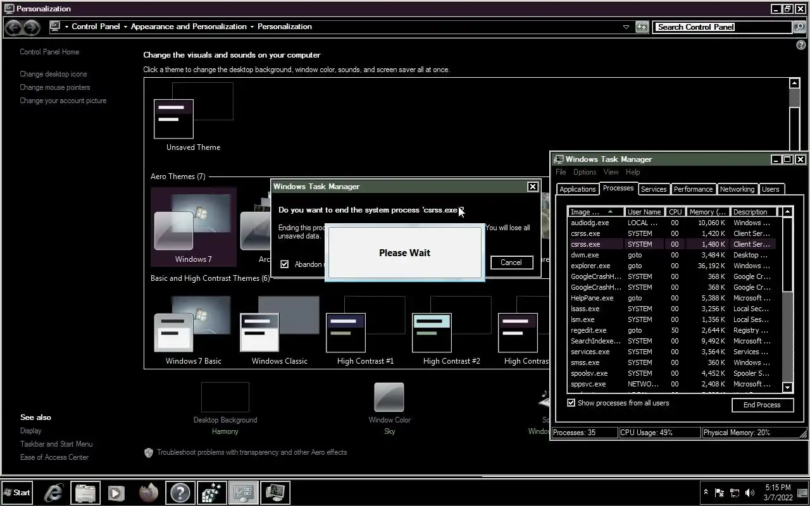Screen dimensions: 810x506
Task: Sort processes by CPU column
Action: [x=676, y=212]
